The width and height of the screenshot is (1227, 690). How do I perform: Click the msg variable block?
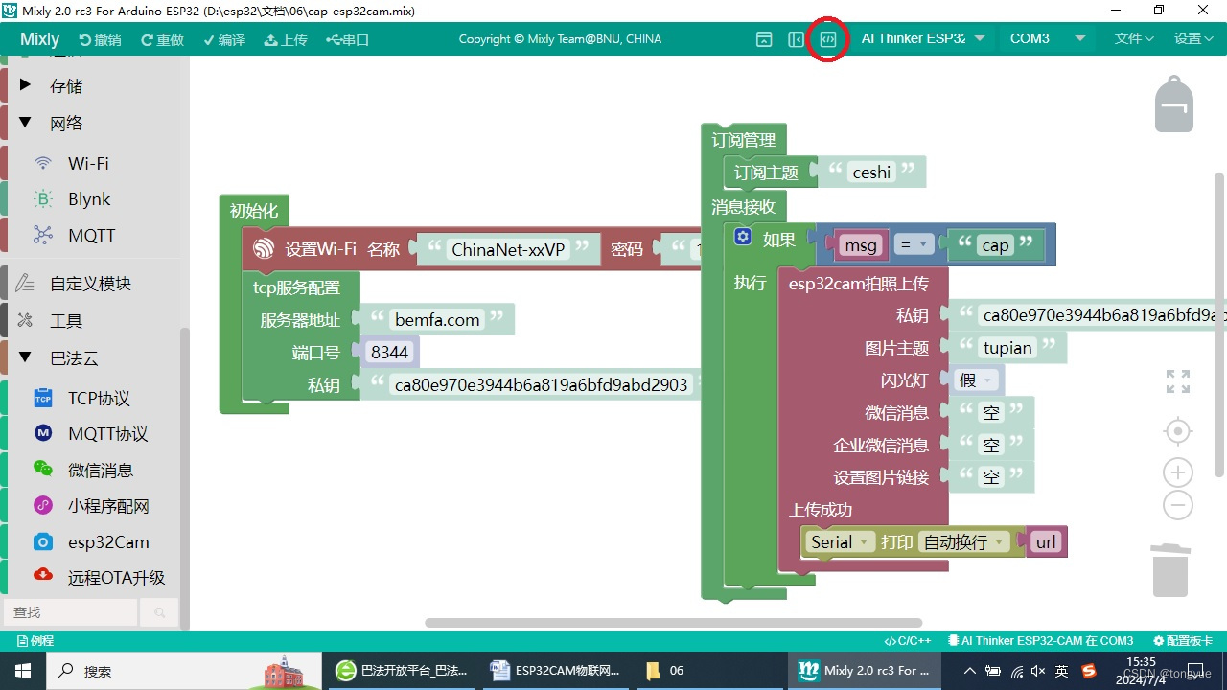[860, 245]
